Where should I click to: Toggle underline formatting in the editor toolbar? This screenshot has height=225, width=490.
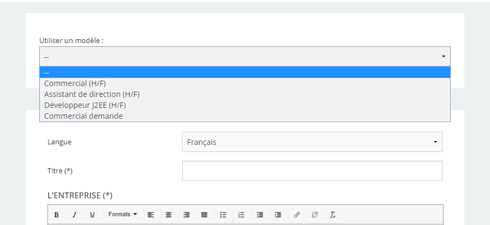point(92,215)
